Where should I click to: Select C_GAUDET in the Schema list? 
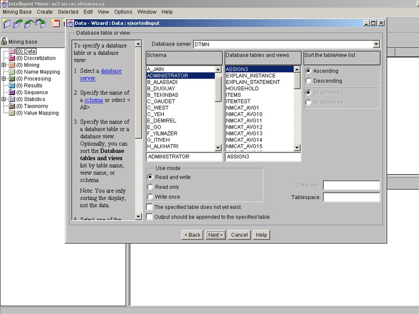pyautogui.click(x=180, y=101)
